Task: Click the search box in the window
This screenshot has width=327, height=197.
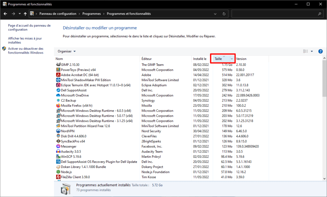Action: (277, 14)
